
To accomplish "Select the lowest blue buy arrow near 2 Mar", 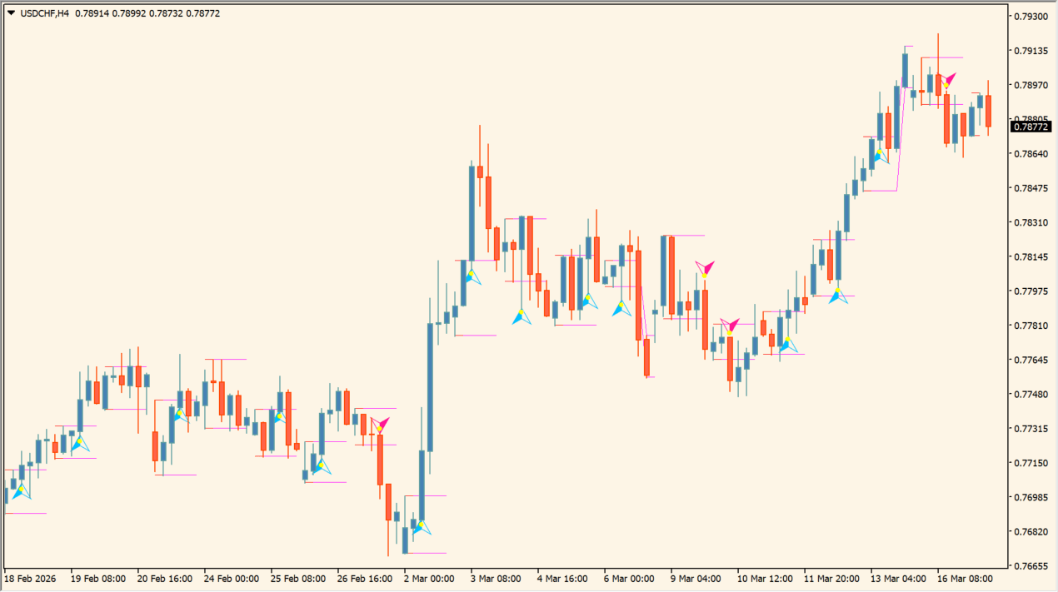I will pyautogui.click(x=422, y=526).
